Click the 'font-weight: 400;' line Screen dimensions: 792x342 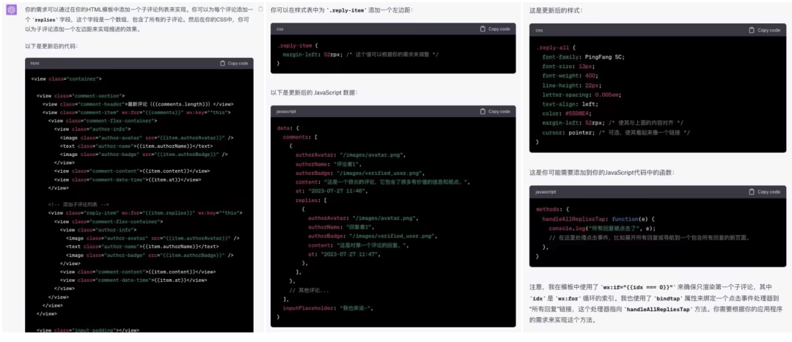tap(569, 76)
